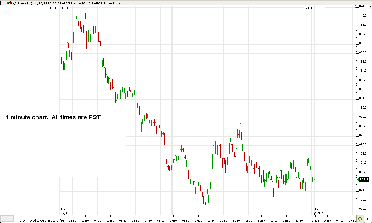Click the current price marker 822.3
This screenshot has width=372, height=223.
click(364, 180)
